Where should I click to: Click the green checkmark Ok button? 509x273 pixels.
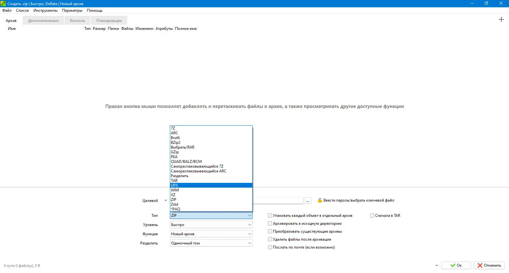(456, 265)
